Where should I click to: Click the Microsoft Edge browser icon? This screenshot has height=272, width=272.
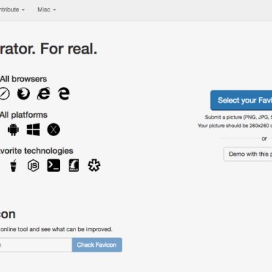point(64,94)
